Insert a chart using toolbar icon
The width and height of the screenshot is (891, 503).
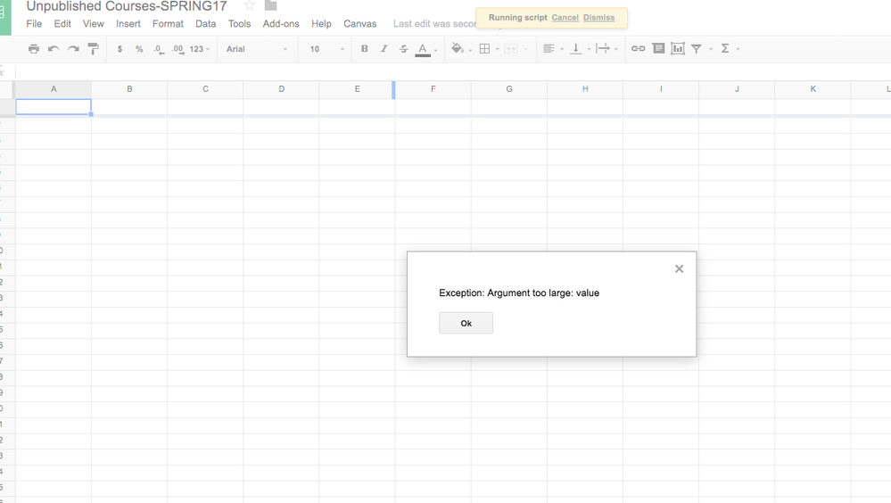[678, 49]
